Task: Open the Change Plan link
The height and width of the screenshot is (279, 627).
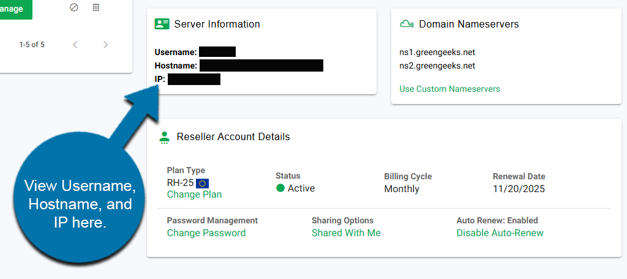Action: point(194,195)
